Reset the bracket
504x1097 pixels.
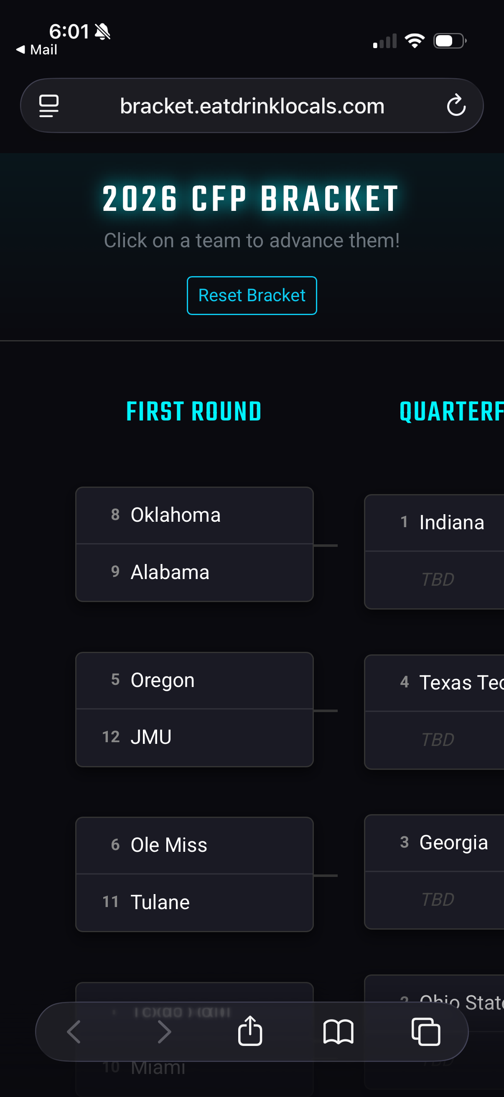click(251, 295)
